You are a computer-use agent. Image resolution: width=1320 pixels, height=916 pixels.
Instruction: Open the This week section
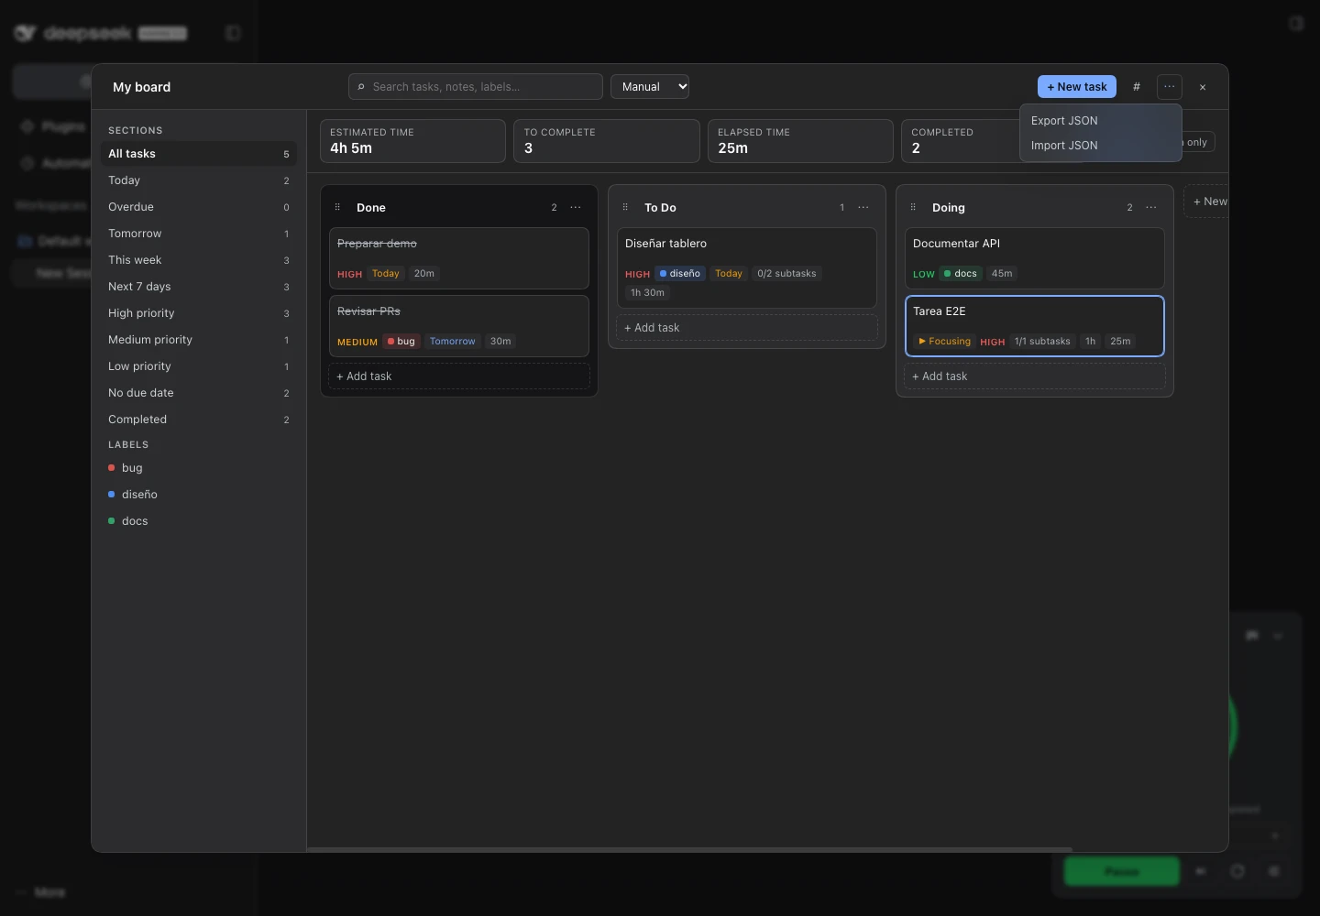point(199,260)
